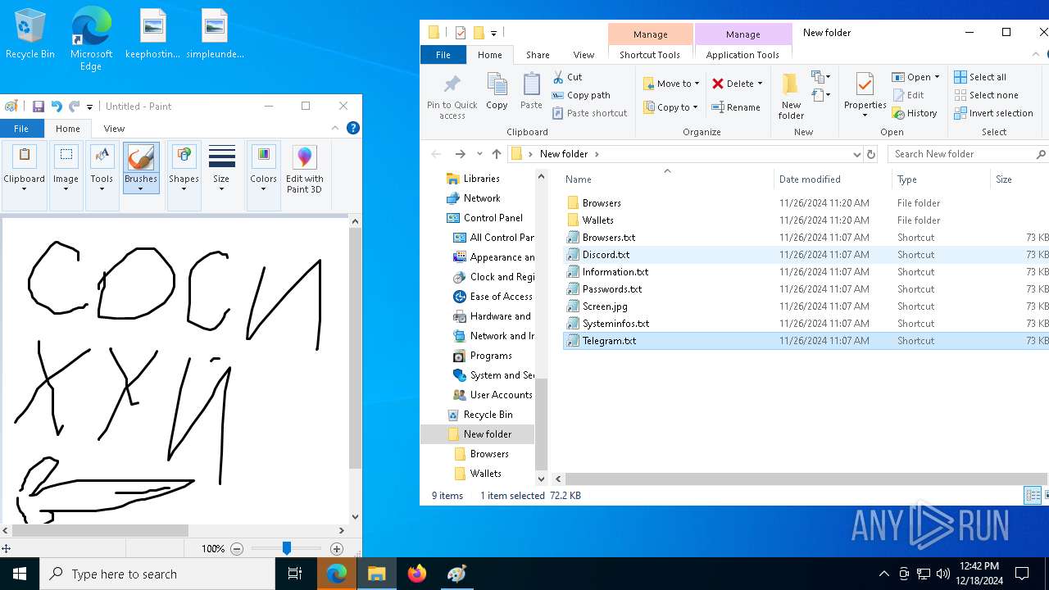Image resolution: width=1049 pixels, height=590 pixels.
Task: Open Microsoft Edge desktop shortcut
Action: (91, 40)
